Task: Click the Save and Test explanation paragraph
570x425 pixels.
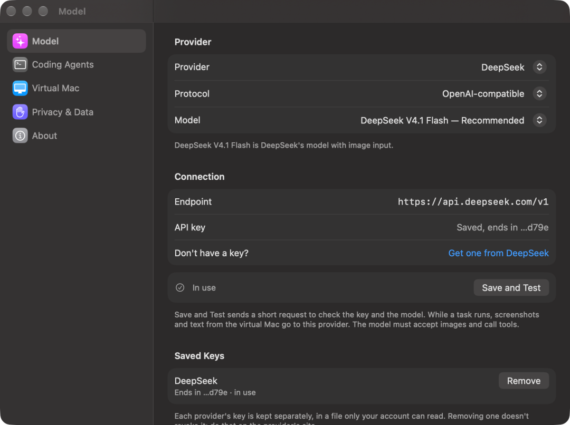Action: 357,320
